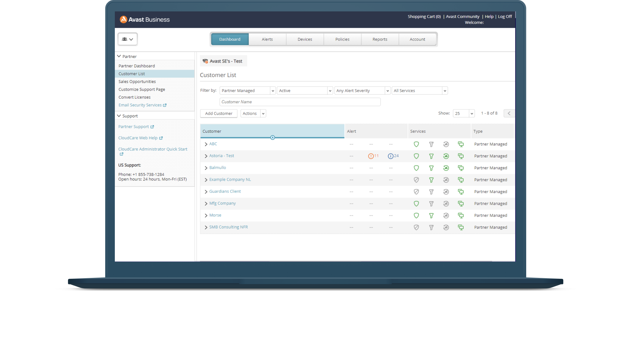Click the cloud backup icon for Balmullo
Viewport: 631px width, 341px height.
tap(446, 168)
